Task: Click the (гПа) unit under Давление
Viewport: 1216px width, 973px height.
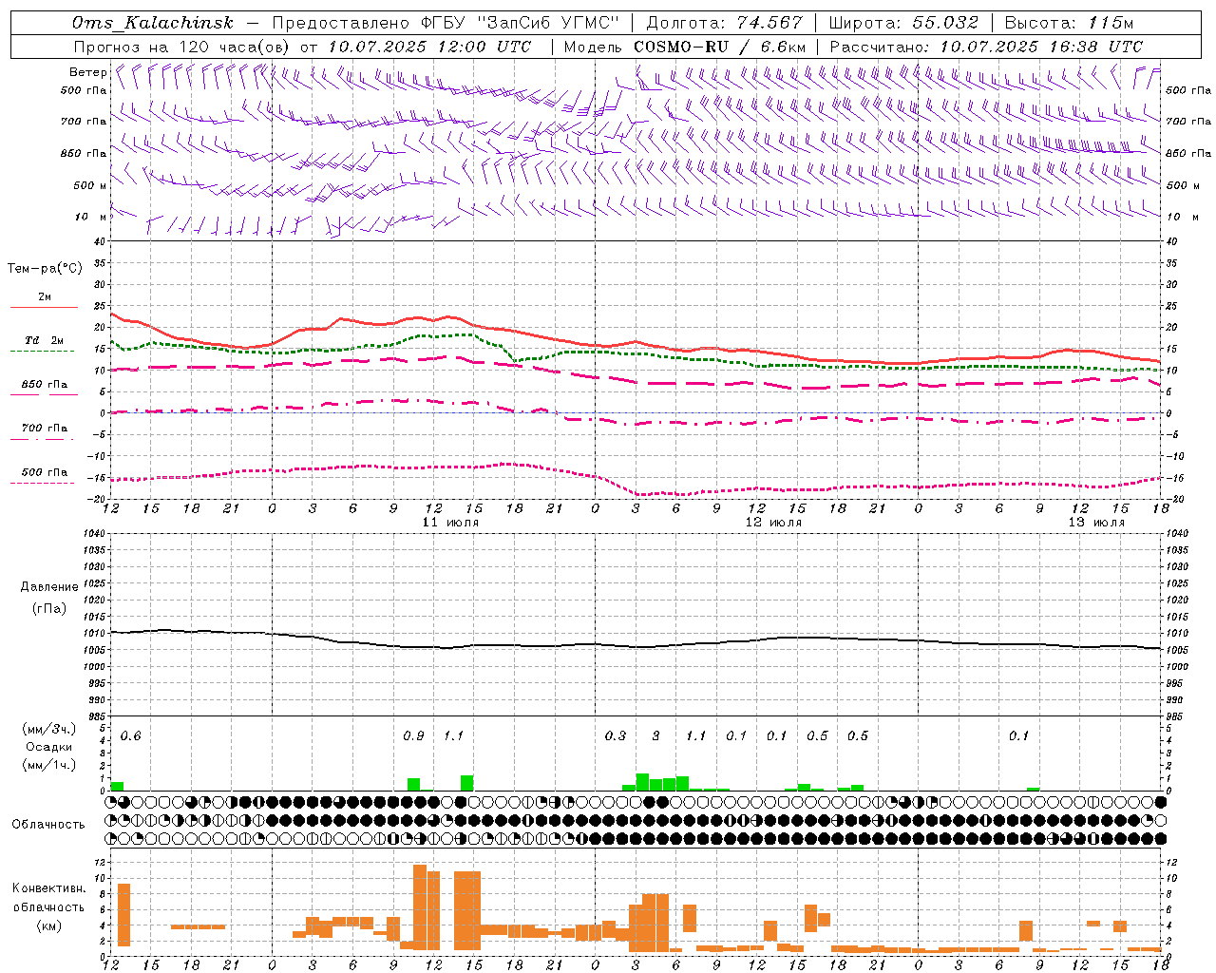Action: pos(49,608)
